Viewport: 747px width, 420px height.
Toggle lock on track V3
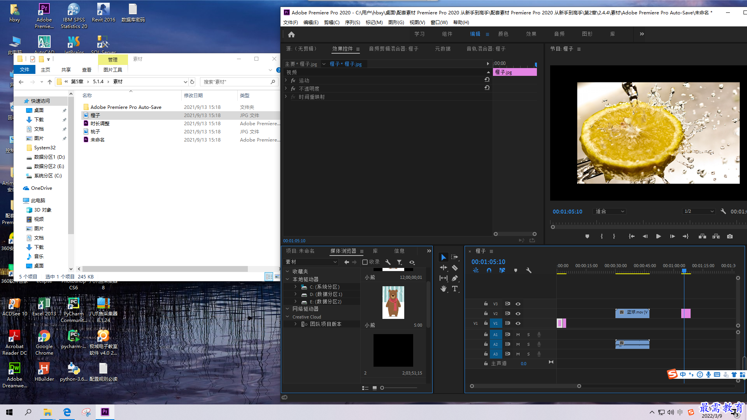click(486, 304)
